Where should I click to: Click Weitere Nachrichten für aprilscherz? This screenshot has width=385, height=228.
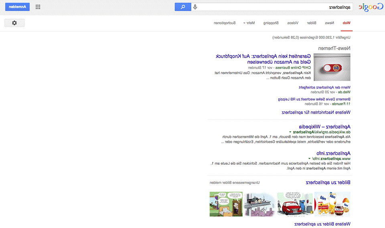(316, 113)
